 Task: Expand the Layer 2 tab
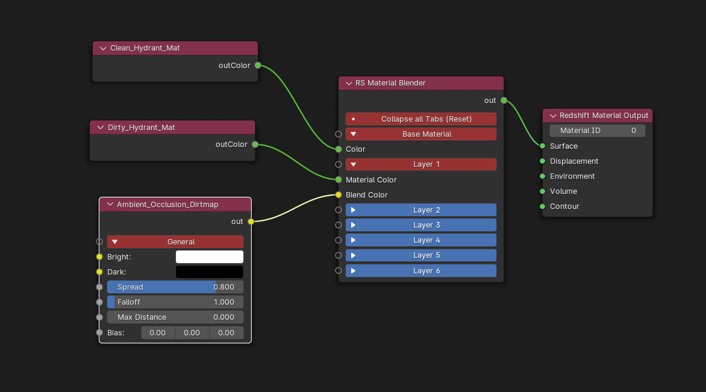click(421, 210)
